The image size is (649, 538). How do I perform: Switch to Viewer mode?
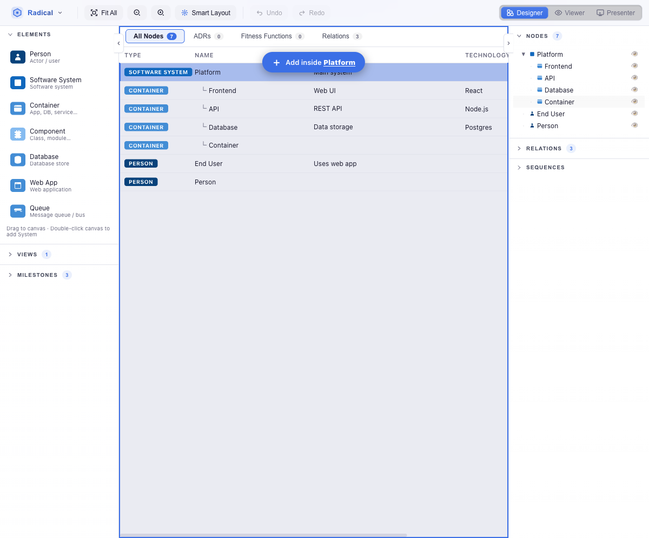(569, 12)
